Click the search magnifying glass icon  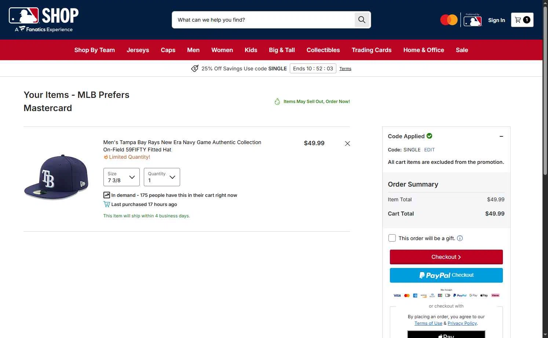[x=362, y=20]
